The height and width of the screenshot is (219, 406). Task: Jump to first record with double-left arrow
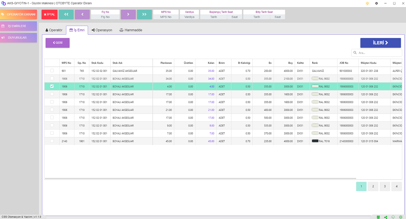click(x=66, y=14)
